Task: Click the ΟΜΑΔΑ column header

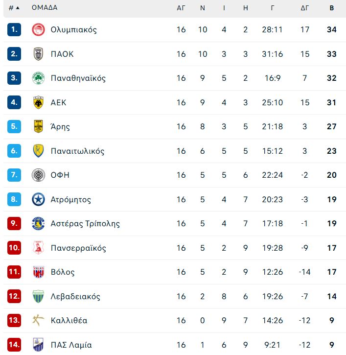Action: pyautogui.click(x=45, y=7)
